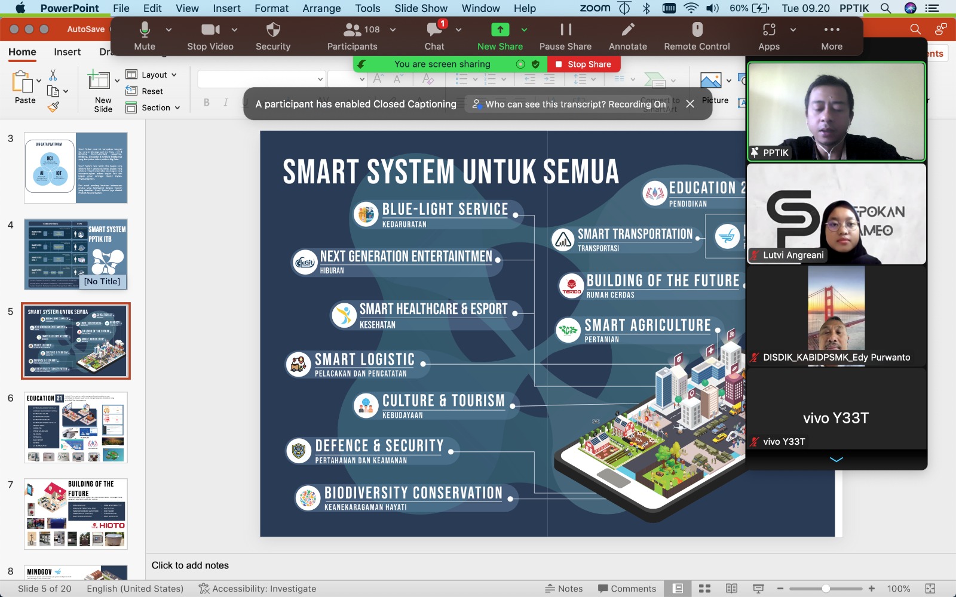The width and height of the screenshot is (956, 597).
Task: Click 'Click to add notes' field
Action: [x=190, y=565]
